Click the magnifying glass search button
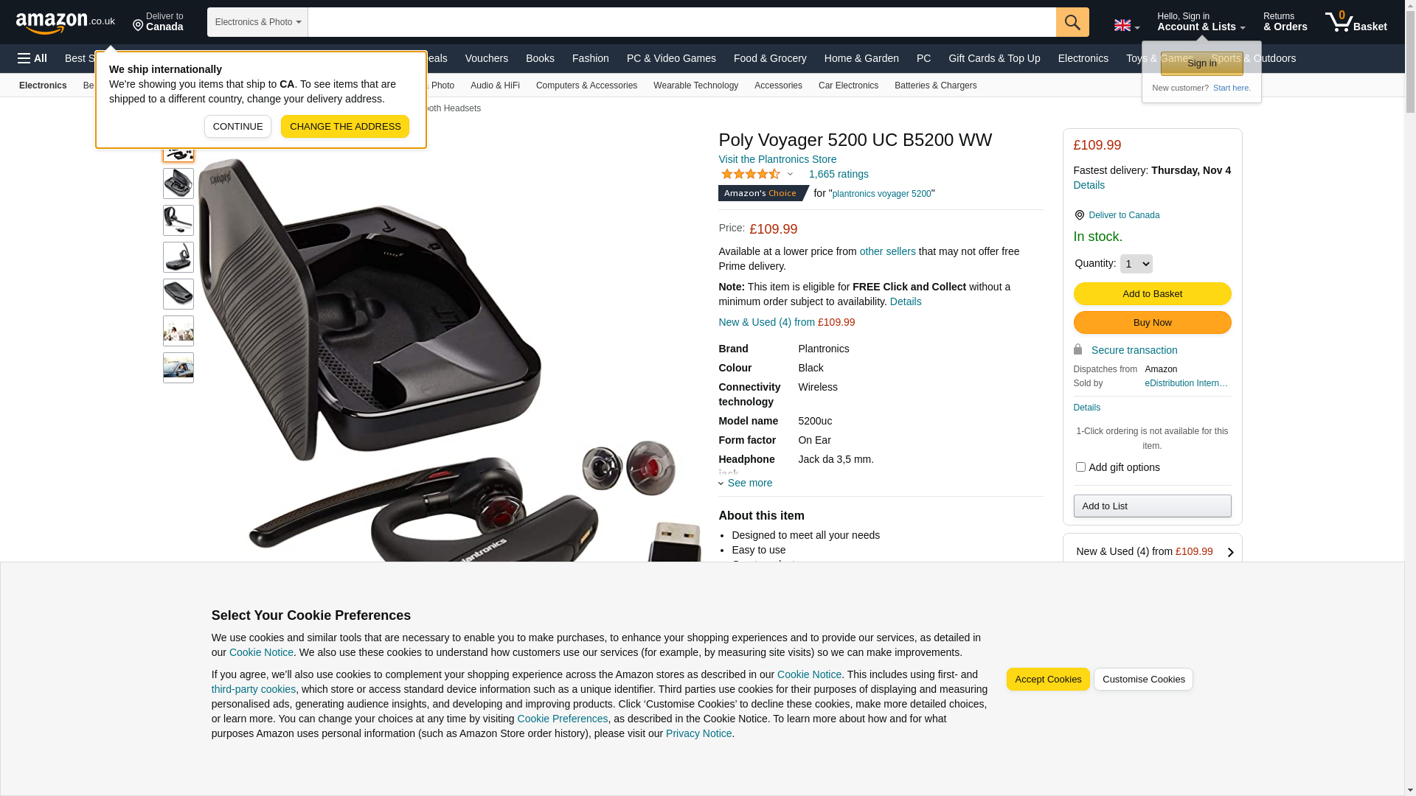Screen dimensions: 1416x796 pyautogui.click(x=1072, y=22)
